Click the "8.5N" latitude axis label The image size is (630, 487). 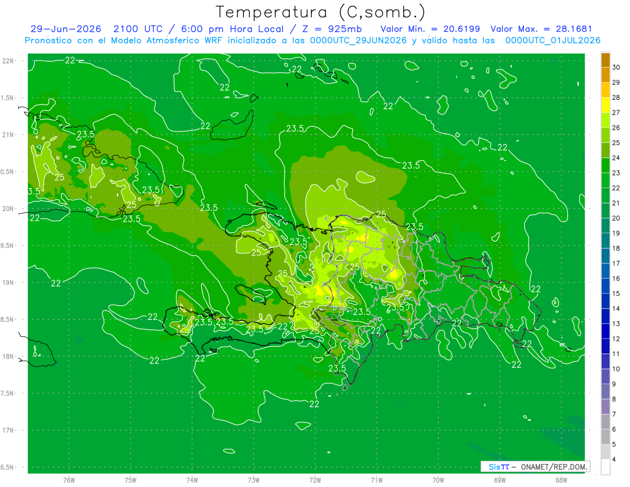[x=8, y=319]
